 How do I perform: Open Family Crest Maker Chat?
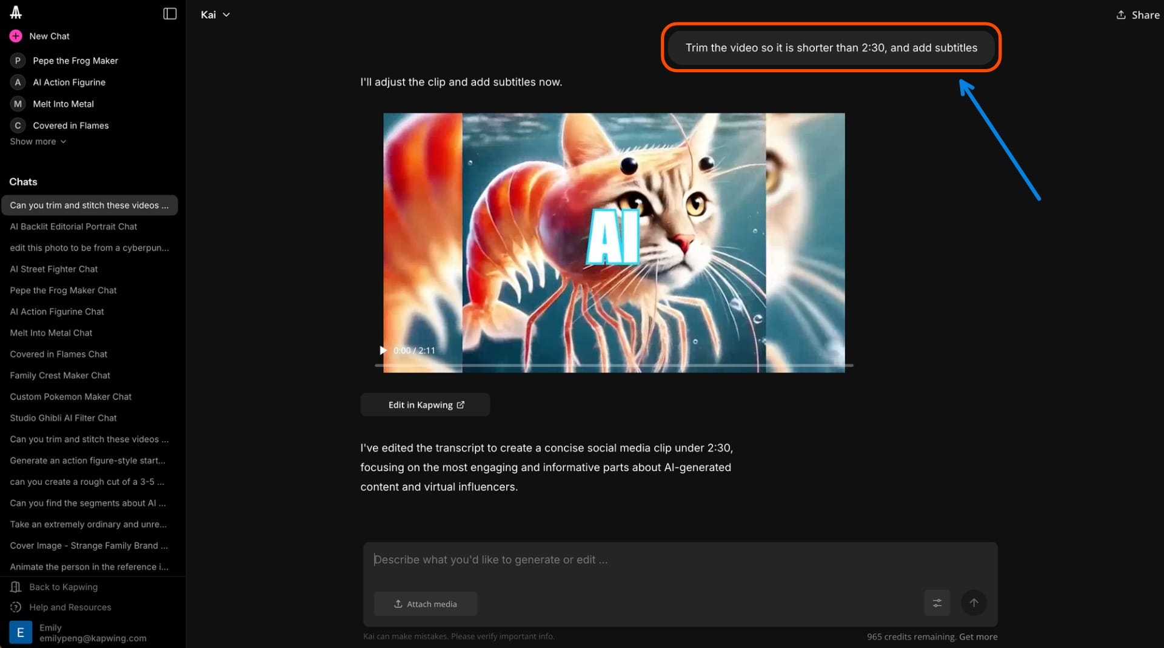click(60, 375)
